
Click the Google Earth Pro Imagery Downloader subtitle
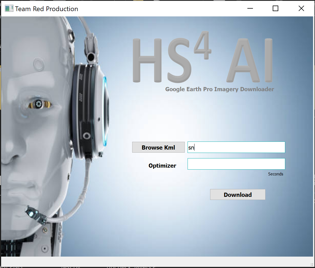pos(220,89)
